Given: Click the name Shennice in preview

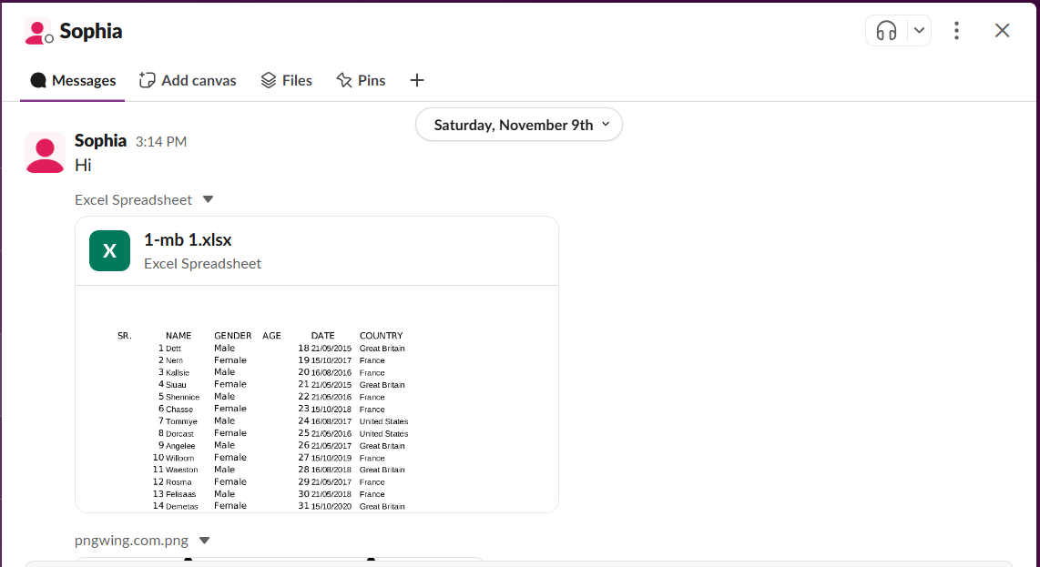Looking at the screenshot, I should [x=182, y=397].
